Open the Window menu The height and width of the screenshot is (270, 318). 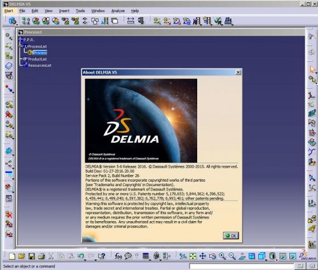98,11
